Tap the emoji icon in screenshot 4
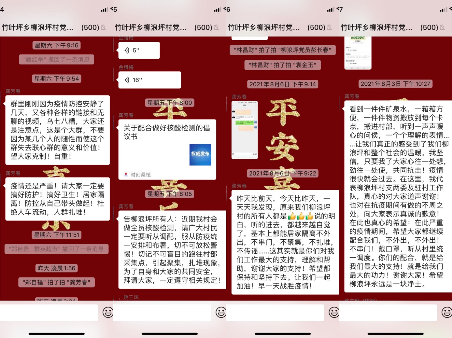Screen dimensions: 452x338 click(108, 312)
